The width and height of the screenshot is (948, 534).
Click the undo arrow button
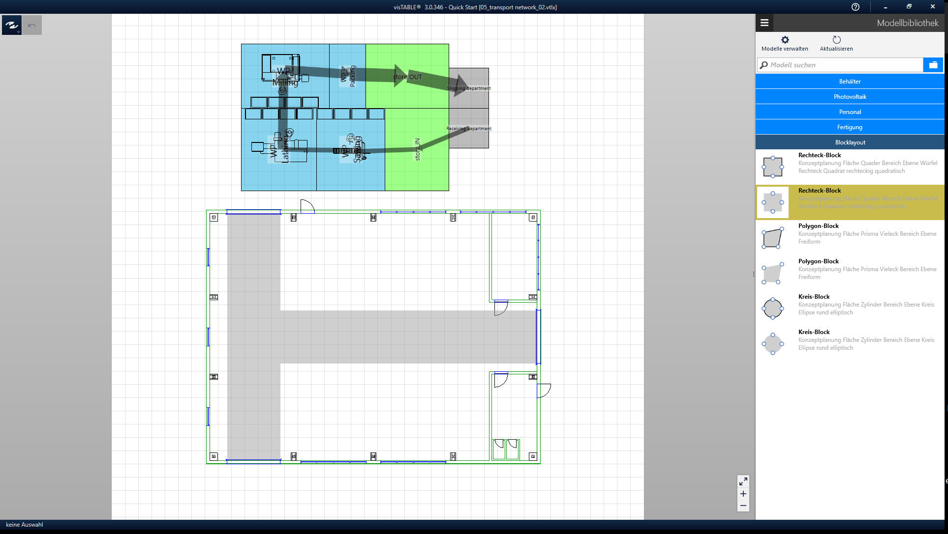32,25
